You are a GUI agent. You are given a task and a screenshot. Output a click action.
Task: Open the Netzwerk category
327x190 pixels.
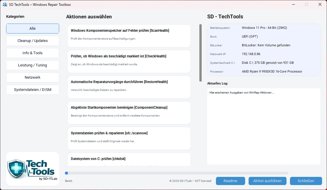point(33,78)
